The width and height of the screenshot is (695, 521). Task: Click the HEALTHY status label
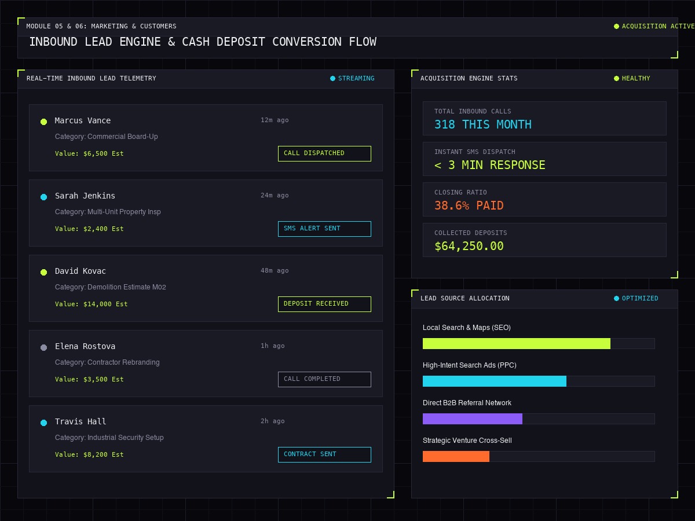[x=636, y=78]
